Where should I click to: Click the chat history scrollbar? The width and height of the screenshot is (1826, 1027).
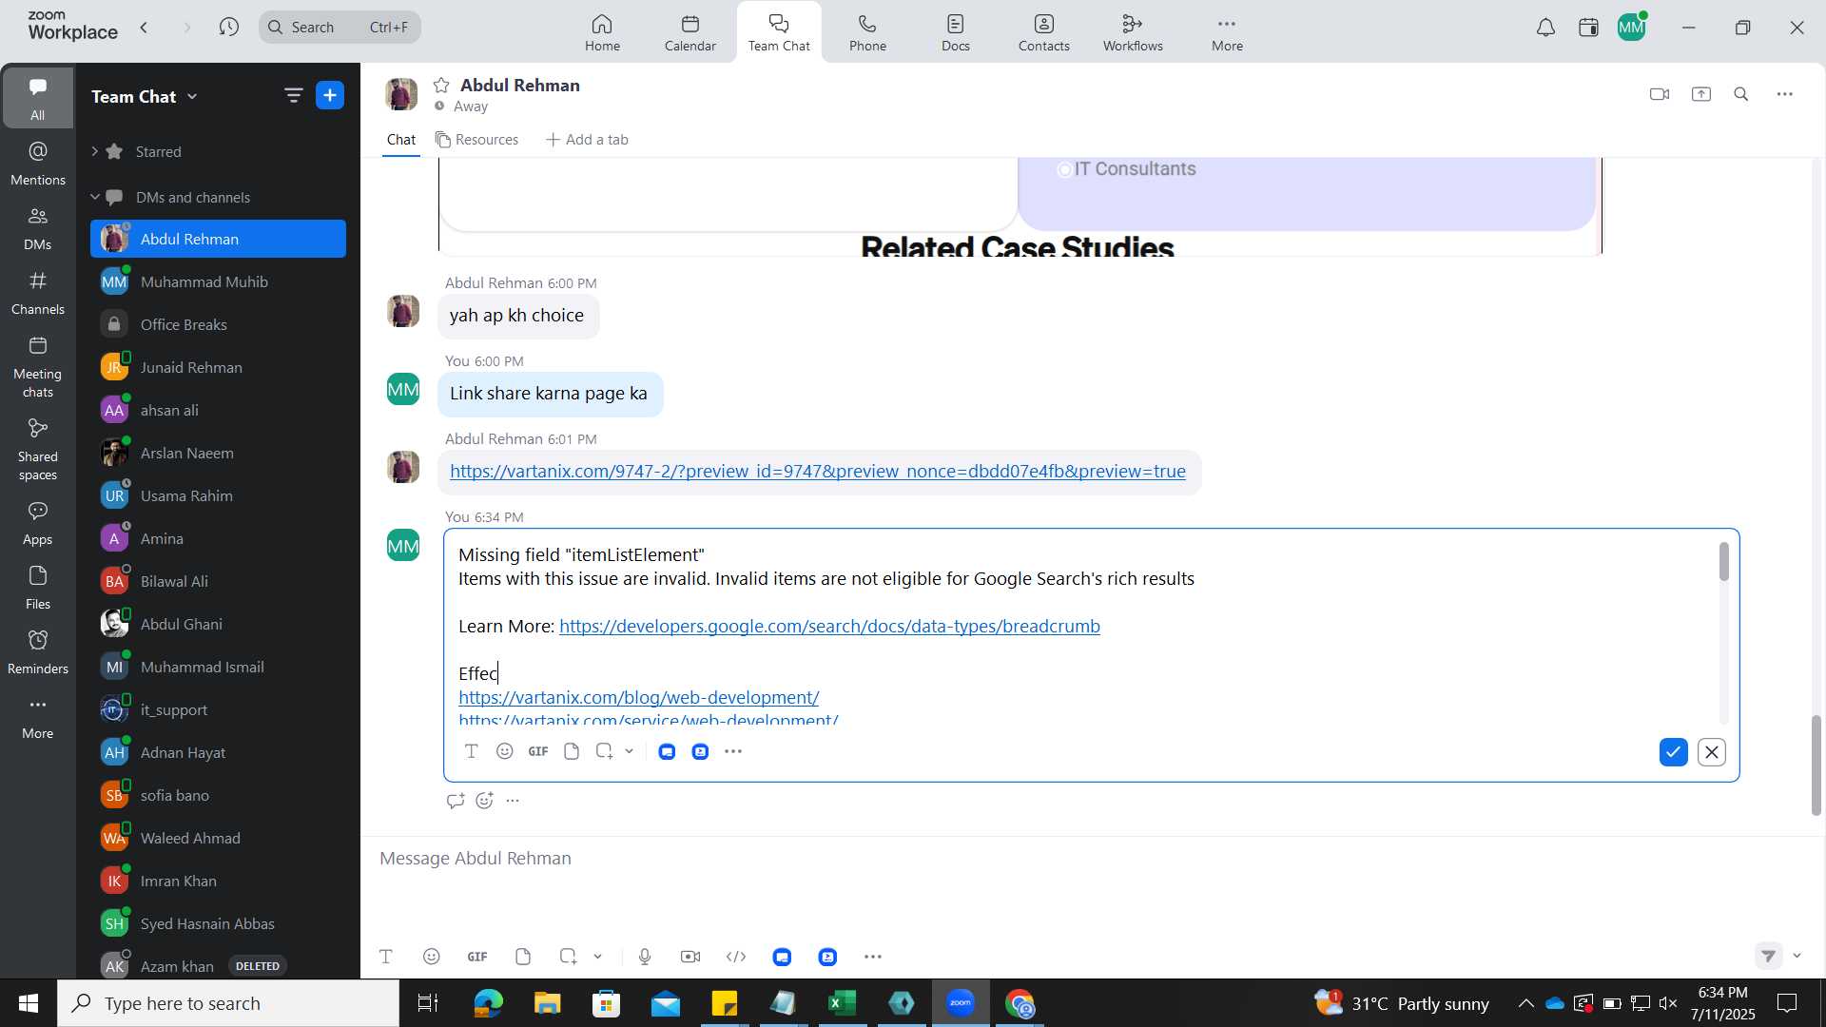[x=1816, y=765]
